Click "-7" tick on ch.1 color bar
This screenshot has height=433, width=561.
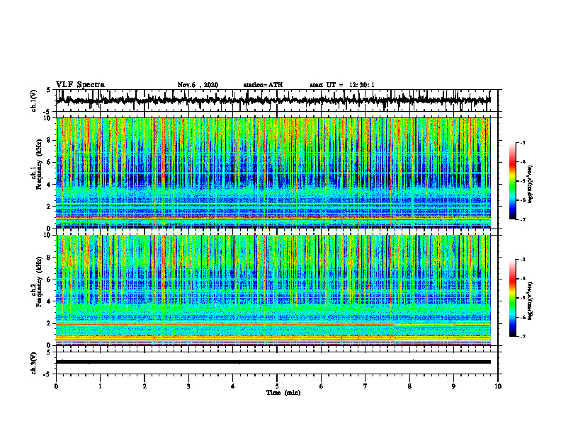coord(523,219)
